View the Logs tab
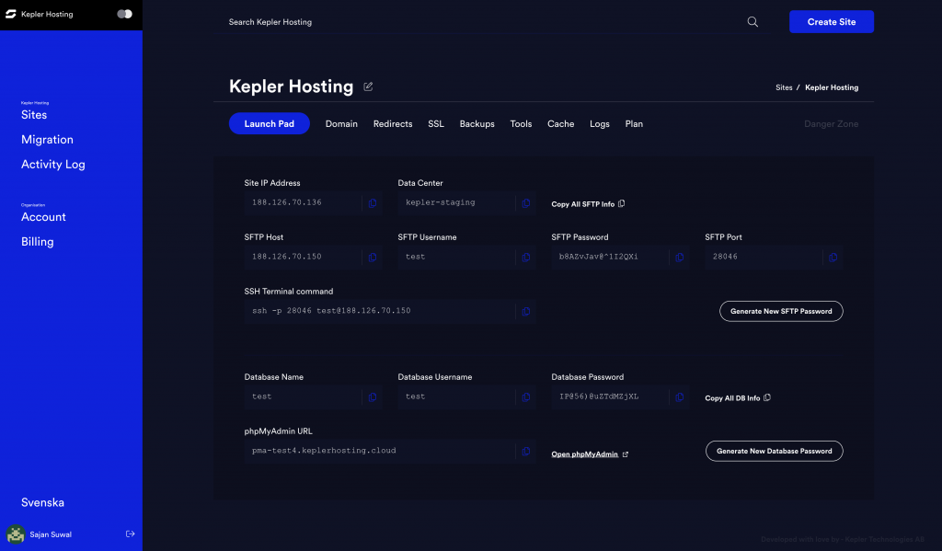 600,124
